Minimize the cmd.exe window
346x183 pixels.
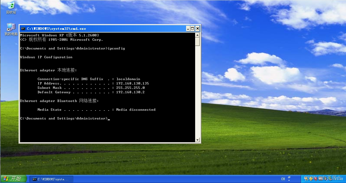pos(188,28)
